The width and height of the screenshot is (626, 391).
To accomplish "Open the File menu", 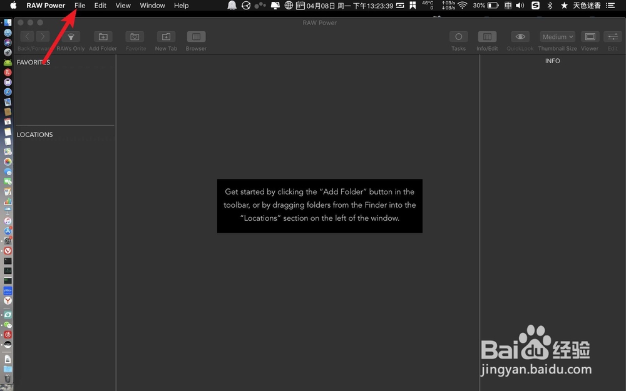I will (x=80, y=6).
